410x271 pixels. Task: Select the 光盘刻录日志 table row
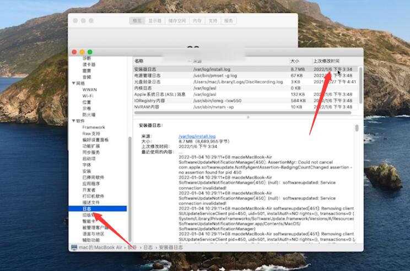click(246, 82)
